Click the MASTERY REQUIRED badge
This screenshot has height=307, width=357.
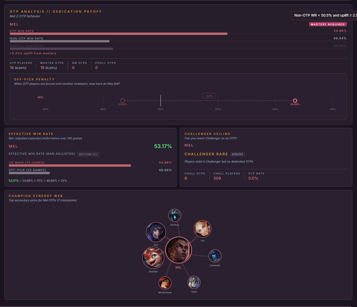pos(328,24)
